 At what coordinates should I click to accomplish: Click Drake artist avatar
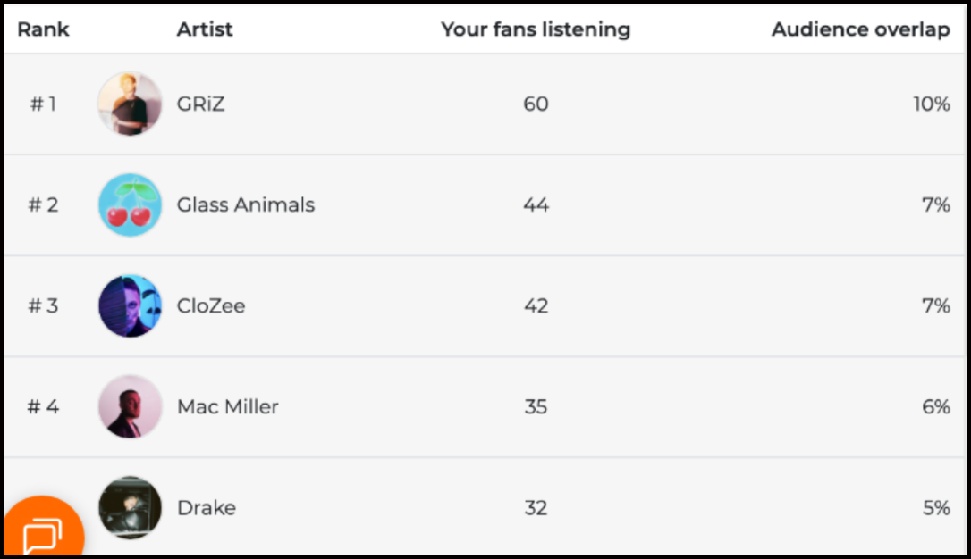tap(131, 507)
